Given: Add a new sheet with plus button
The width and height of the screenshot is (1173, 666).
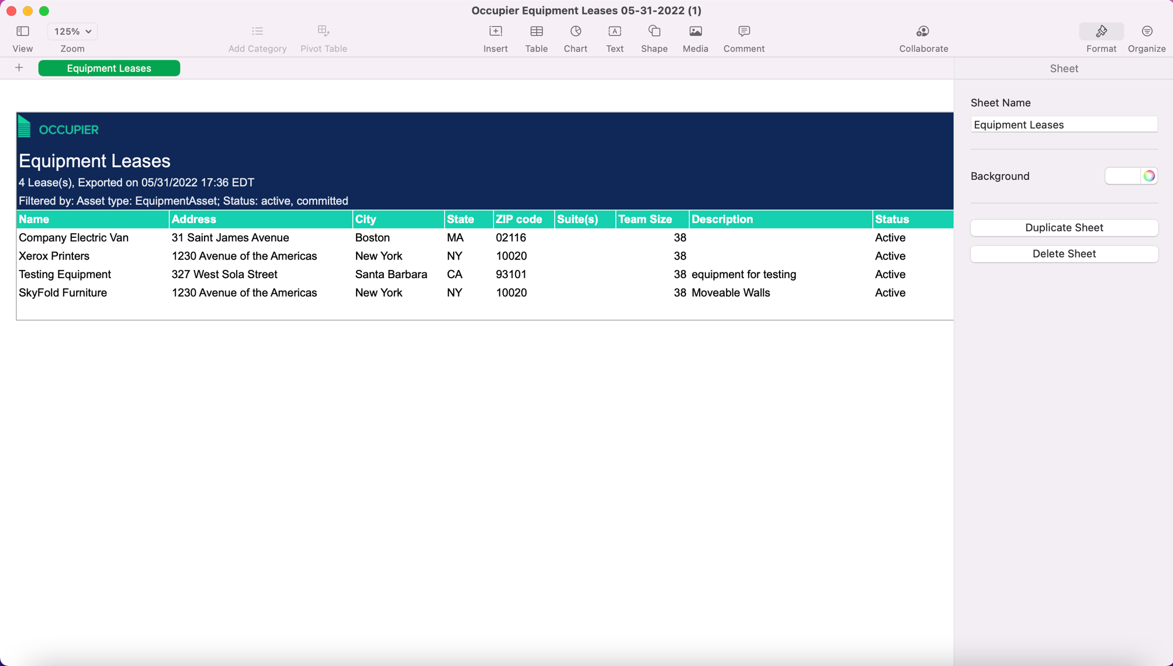Looking at the screenshot, I should (x=19, y=68).
